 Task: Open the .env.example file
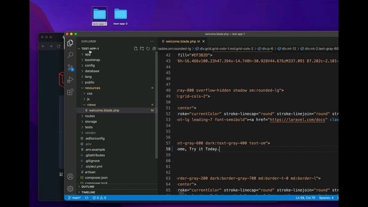pyautogui.click(x=117, y=149)
